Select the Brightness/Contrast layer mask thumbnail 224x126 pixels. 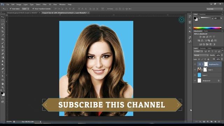tap(206, 64)
